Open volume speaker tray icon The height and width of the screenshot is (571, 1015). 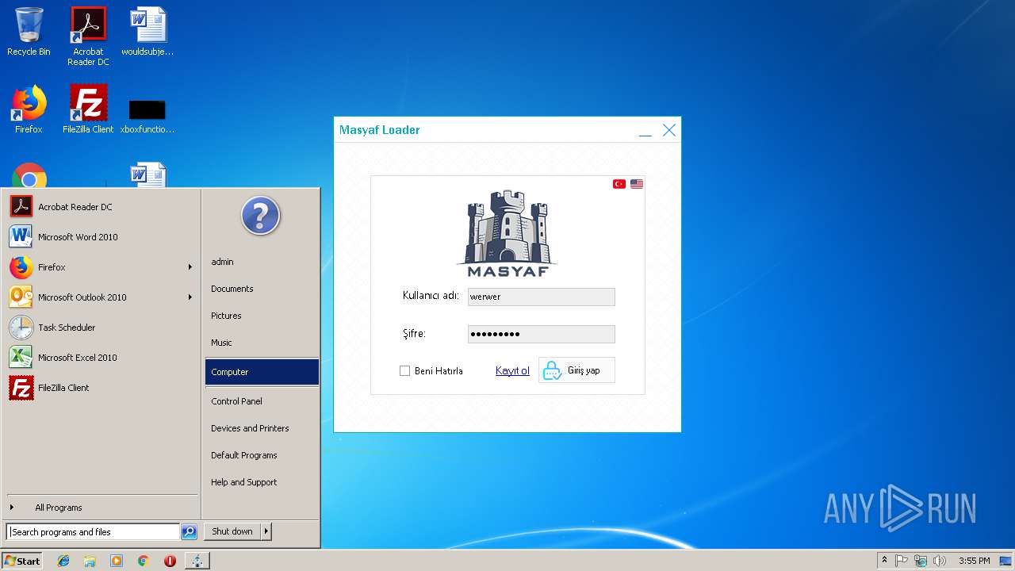[940, 561]
